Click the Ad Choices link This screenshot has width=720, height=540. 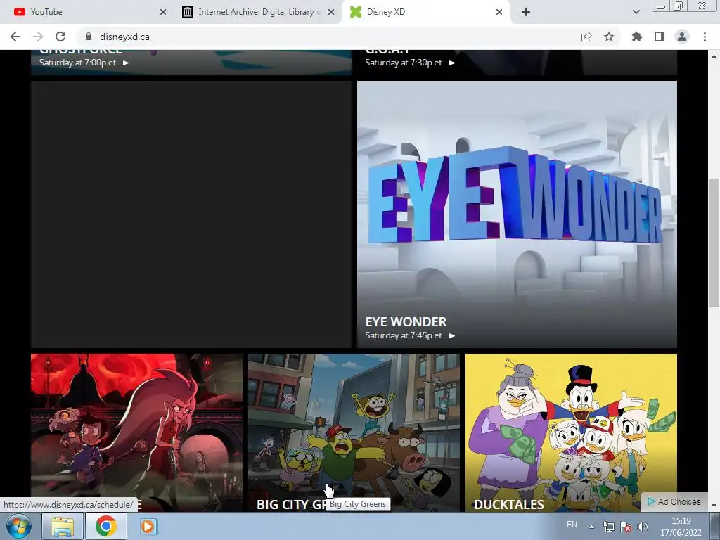674,502
